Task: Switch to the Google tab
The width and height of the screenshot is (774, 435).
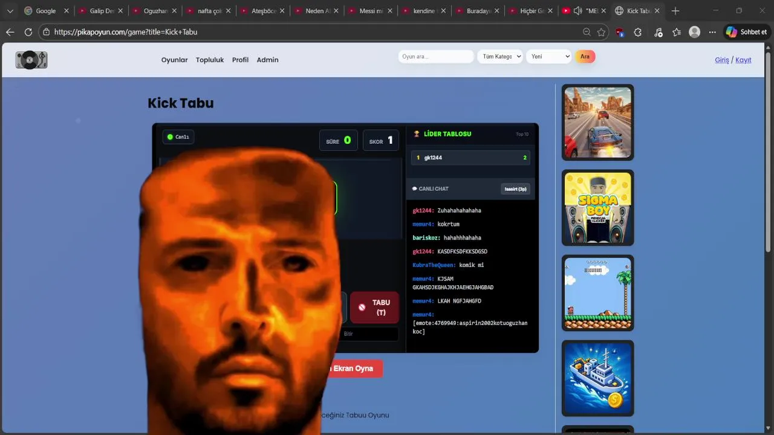Action: (x=46, y=11)
